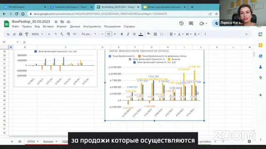Increase font size with plus button
This screenshot has width=266, height=149.
(115, 34)
